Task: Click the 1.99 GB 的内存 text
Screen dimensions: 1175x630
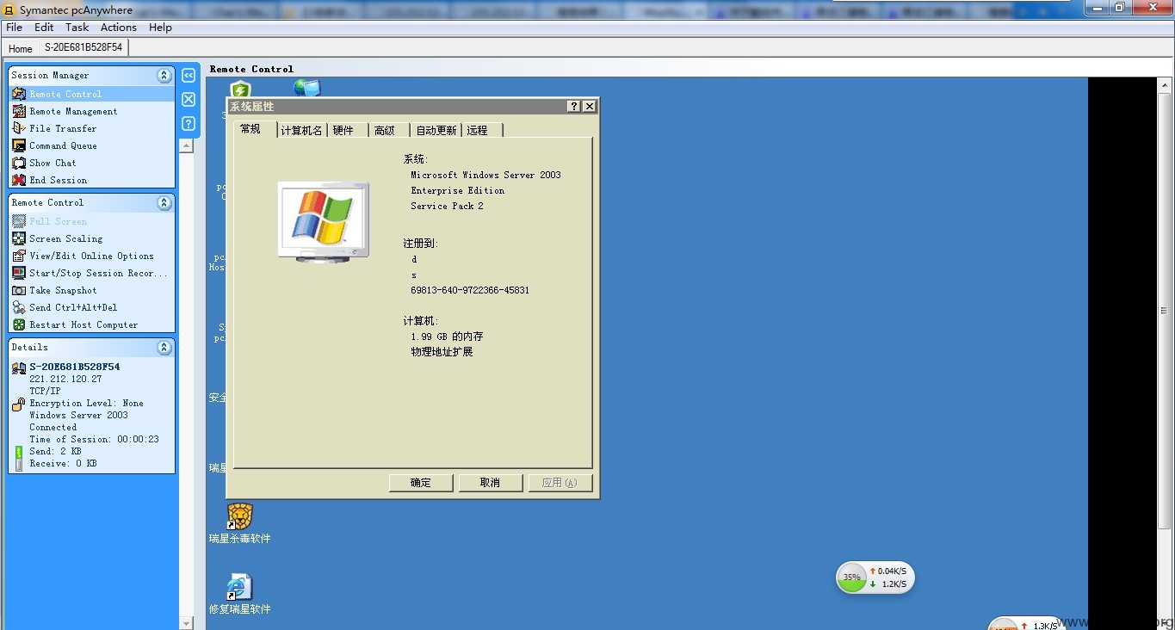Action: click(447, 337)
